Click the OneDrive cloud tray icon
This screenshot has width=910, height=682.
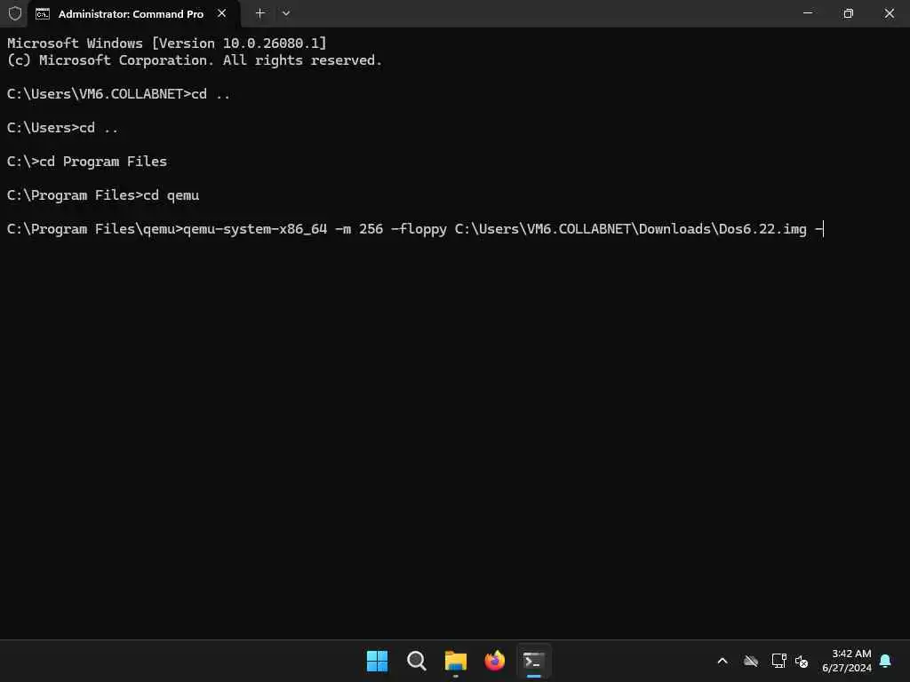pos(751,661)
